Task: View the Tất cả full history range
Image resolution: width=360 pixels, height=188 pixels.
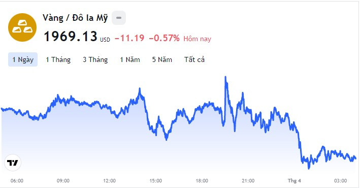Action: click(x=194, y=59)
